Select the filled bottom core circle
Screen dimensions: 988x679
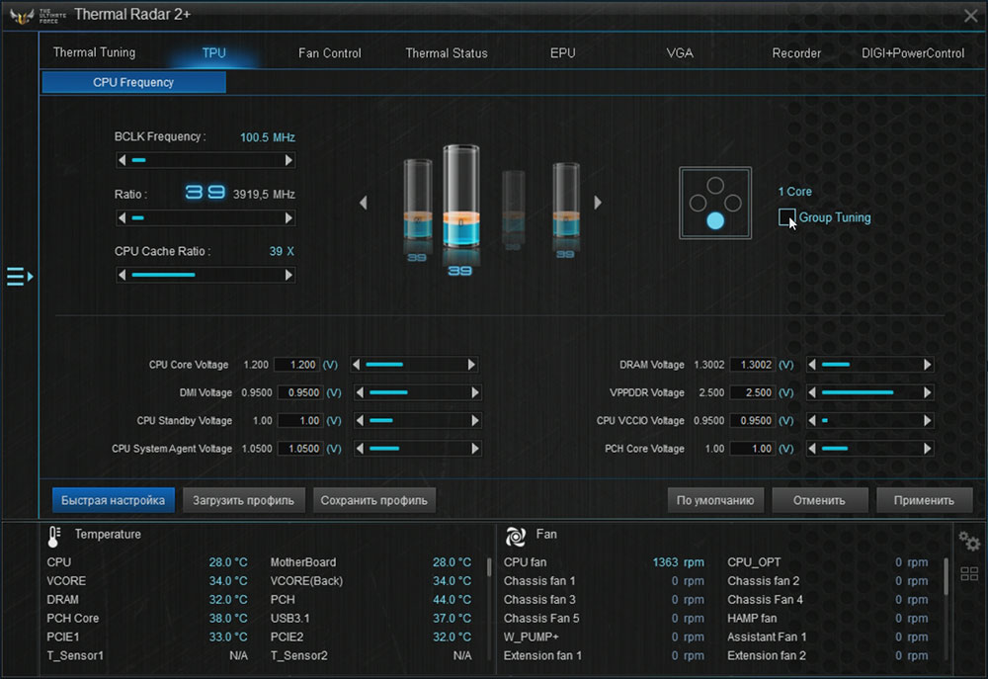715,220
